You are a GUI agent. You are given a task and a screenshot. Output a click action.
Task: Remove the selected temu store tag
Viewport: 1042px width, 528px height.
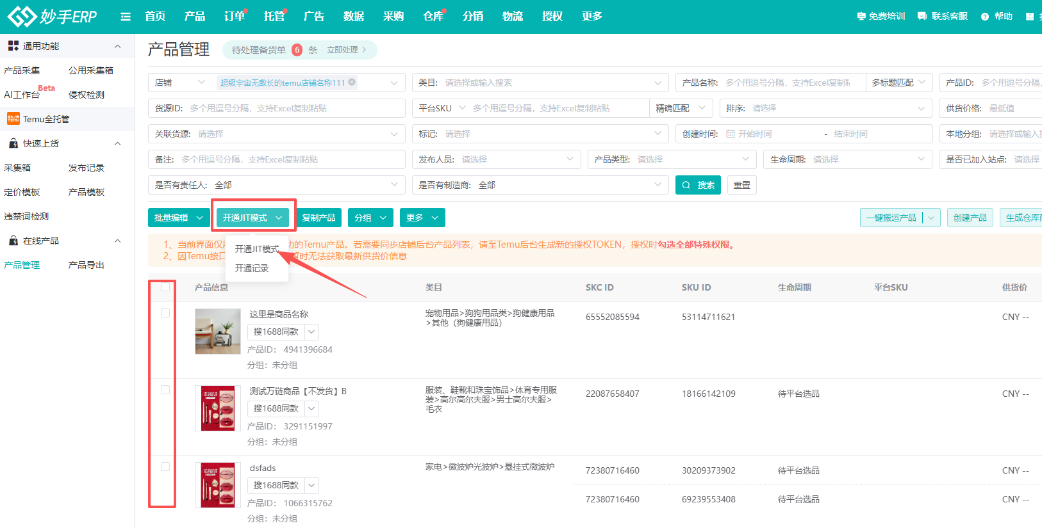[352, 82]
